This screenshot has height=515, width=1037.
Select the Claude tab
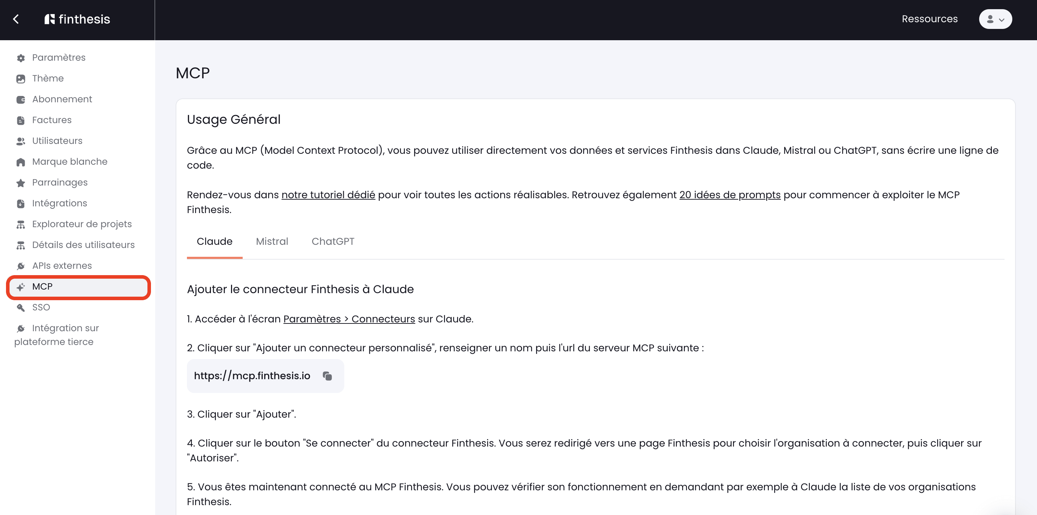[x=214, y=242]
